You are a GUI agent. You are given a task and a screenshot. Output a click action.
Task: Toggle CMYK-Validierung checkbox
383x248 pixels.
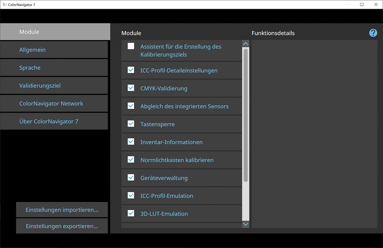[131, 88]
